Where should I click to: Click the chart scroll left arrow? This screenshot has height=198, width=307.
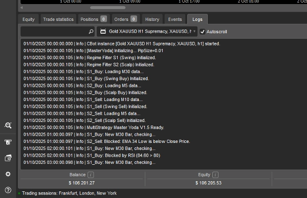tap(21, 8)
